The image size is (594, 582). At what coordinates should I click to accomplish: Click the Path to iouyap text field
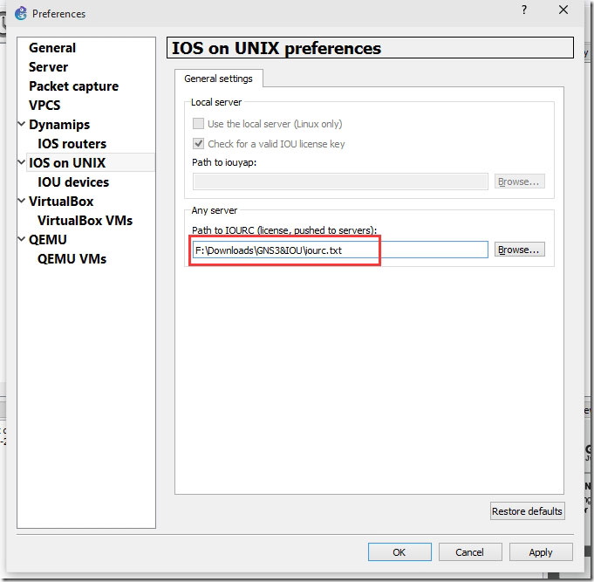coord(340,181)
